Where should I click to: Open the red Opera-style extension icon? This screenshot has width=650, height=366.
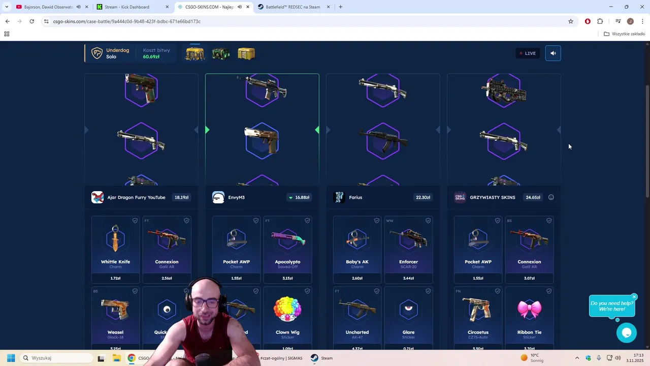coord(588,21)
